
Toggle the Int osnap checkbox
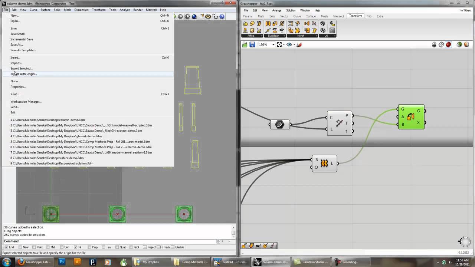tap(76, 247)
